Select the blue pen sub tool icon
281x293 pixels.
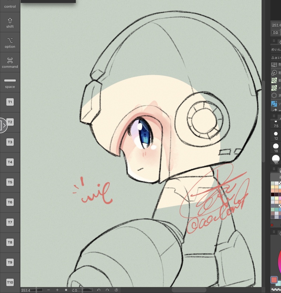pos(274,104)
